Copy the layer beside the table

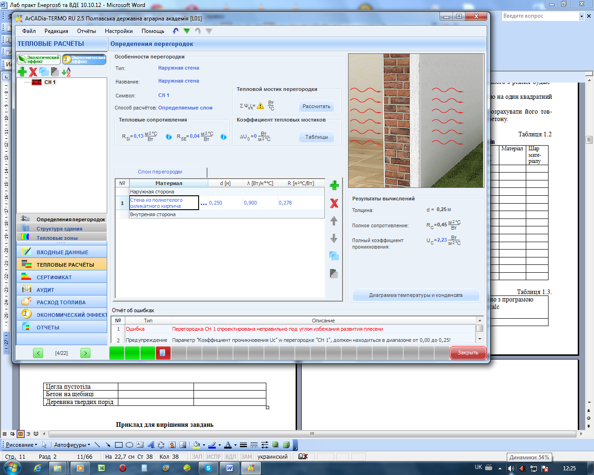click(334, 256)
